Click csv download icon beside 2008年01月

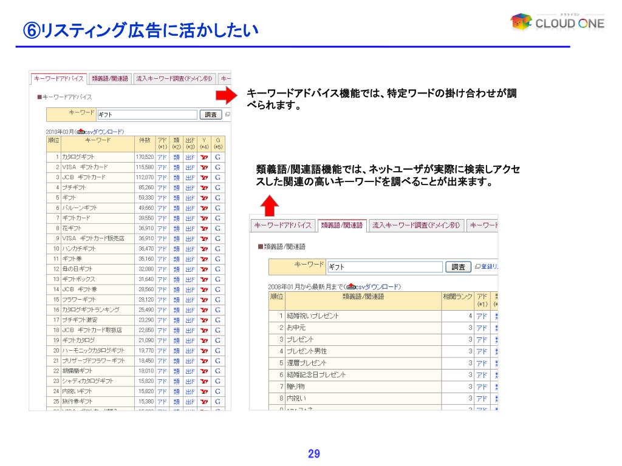(350, 286)
